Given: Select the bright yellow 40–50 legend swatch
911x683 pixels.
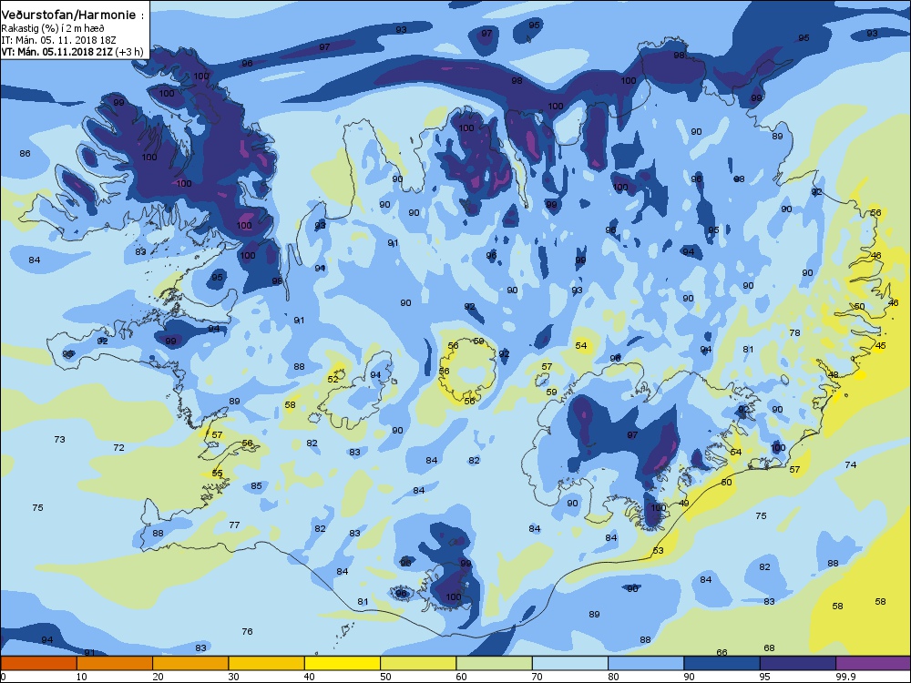Looking at the screenshot, I should (x=343, y=663).
